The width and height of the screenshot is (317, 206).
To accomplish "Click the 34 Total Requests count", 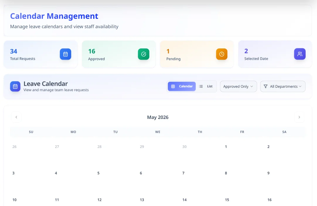I will pos(13,51).
